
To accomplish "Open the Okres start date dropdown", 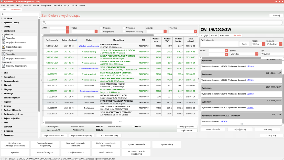I will (x=68, y=28).
